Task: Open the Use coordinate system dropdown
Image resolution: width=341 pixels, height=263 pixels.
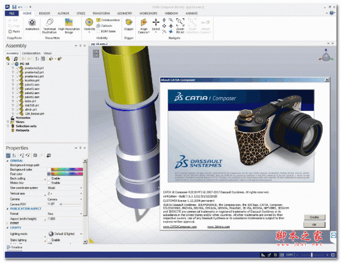Action: coord(81,188)
